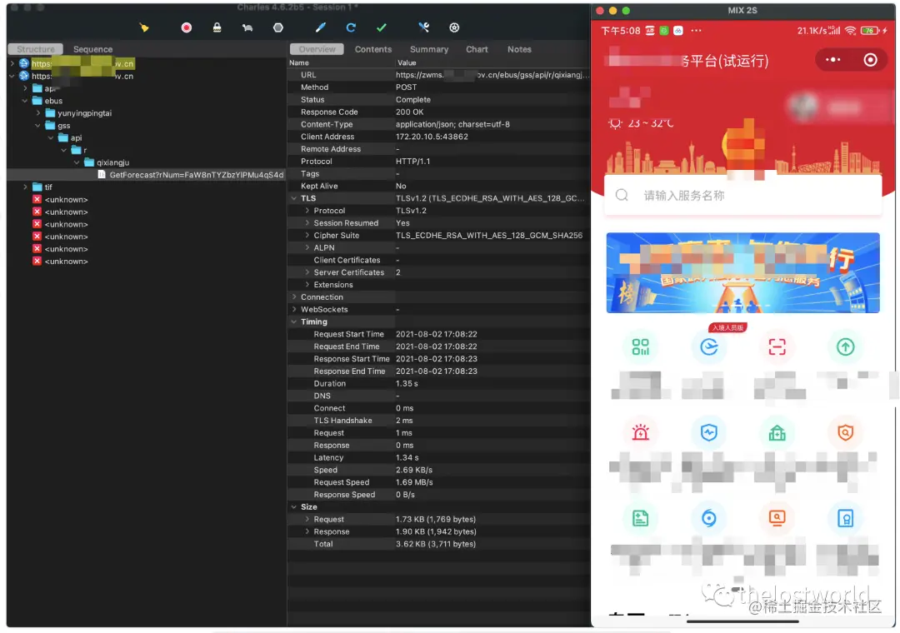900x633 pixels.
Task: Click the Response Code 200 OK value
Action: tap(409, 112)
